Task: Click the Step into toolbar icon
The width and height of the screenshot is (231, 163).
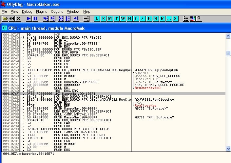Action: point(46,19)
